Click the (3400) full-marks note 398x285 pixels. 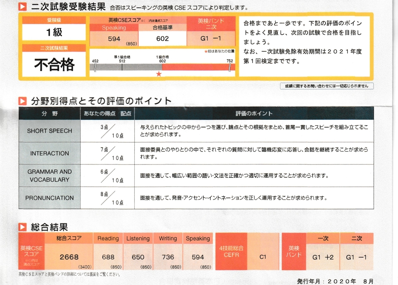[85, 267]
